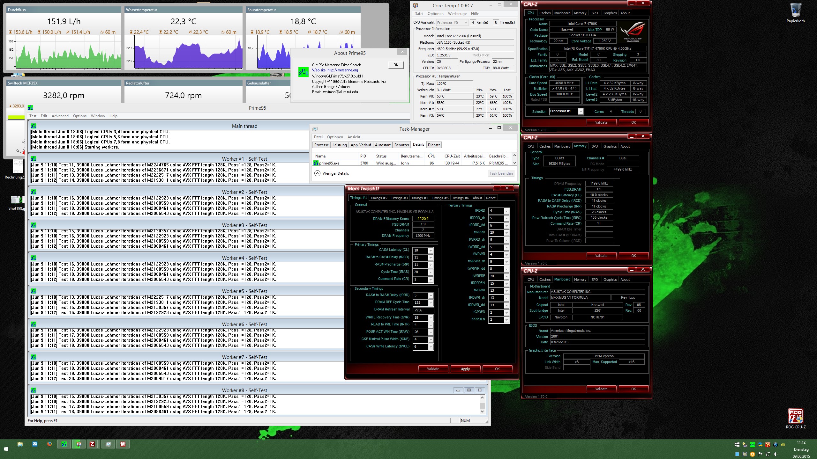Open the Selection Processor #1 dropdown in CPU-Z
This screenshot has width=817, height=459.
pyautogui.click(x=566, y=111)
